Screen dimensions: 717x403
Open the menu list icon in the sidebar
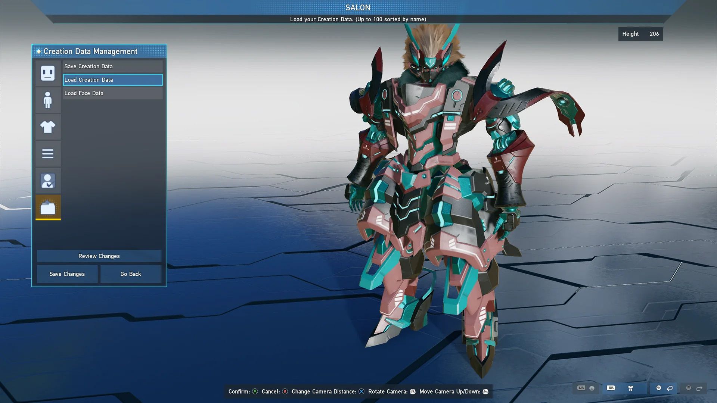point(48,154)
